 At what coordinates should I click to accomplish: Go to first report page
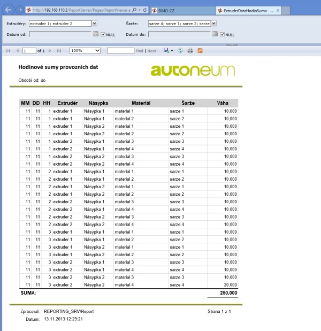[x=8, y=51]
